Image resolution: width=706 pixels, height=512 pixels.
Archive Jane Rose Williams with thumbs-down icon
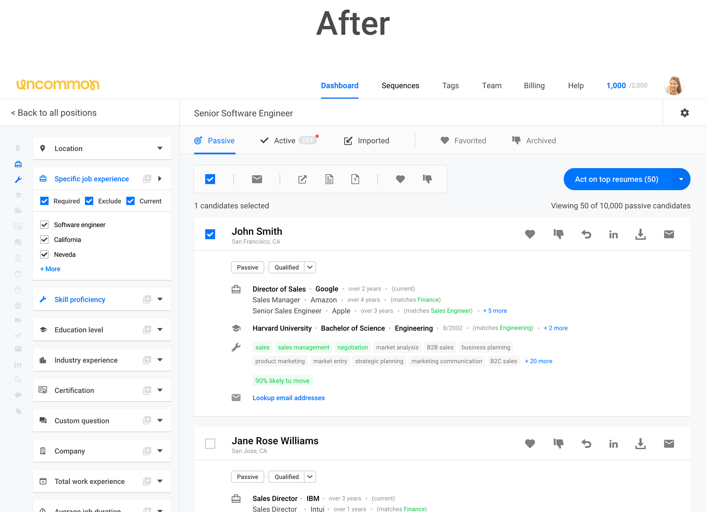click(558, 444)
